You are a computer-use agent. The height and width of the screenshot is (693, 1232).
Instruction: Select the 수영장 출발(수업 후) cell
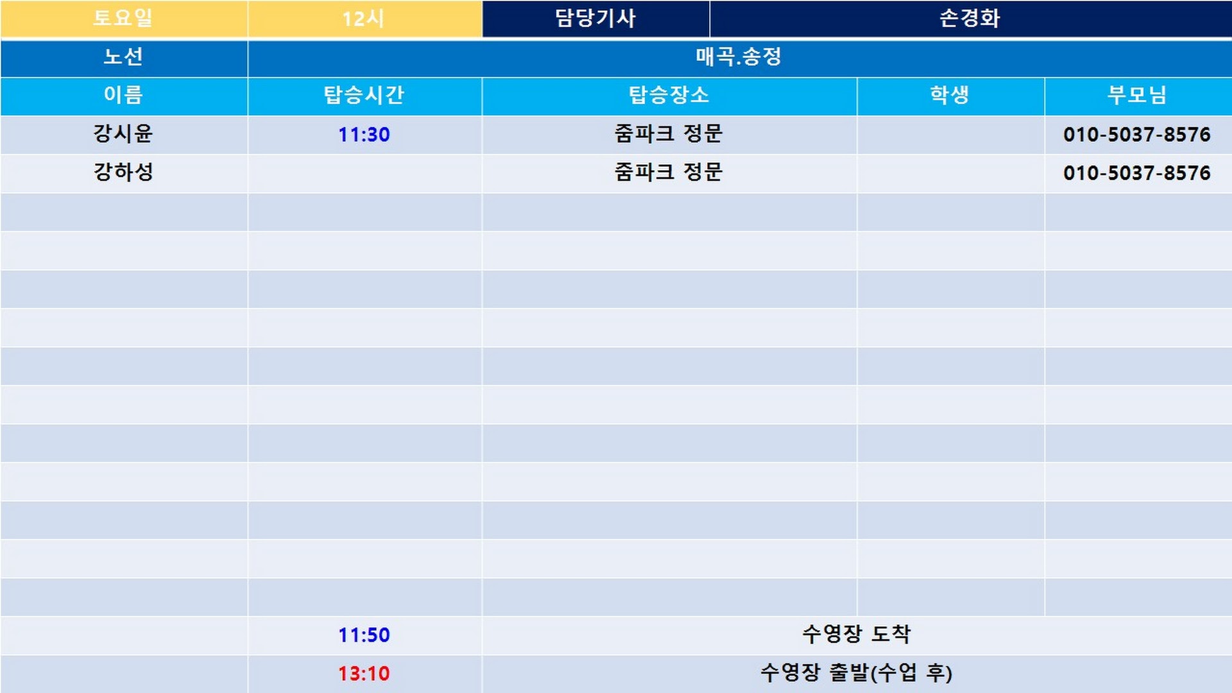coord(856,673)
